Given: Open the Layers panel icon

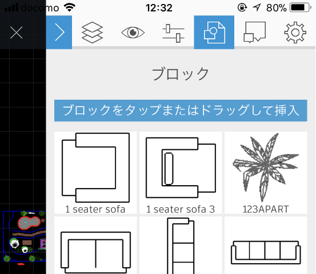Looking at the screenshot, I should coord(92,32).
